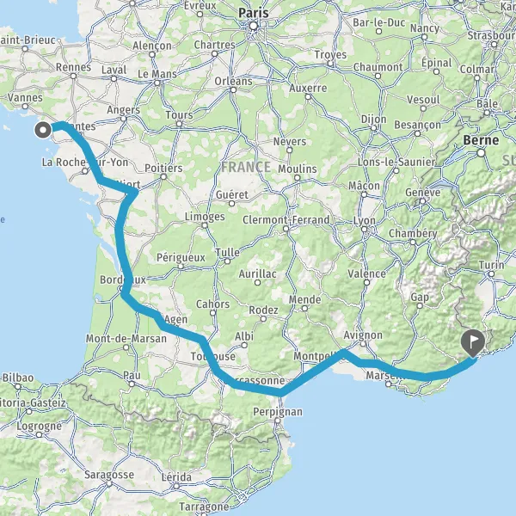This screenshot has height=516, width=516.
Task: Click the route start circle marker
Action: pos(43,130)
